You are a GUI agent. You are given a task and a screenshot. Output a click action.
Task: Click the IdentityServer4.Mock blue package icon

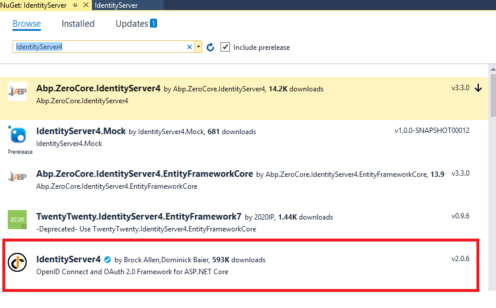point(17,135)
